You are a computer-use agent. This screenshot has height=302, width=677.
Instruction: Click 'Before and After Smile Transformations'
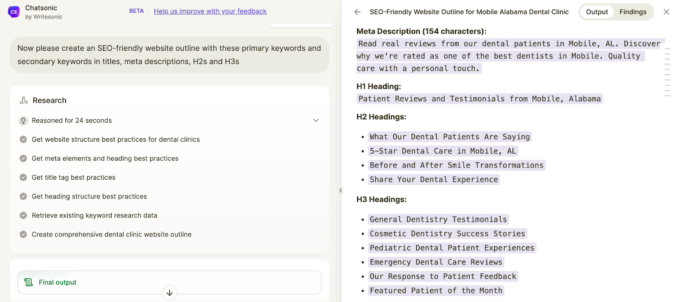tap(457, 165)
